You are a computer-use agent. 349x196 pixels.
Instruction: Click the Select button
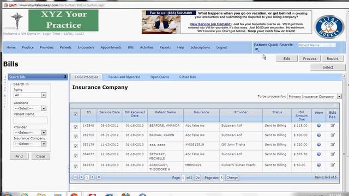[328, 67]
